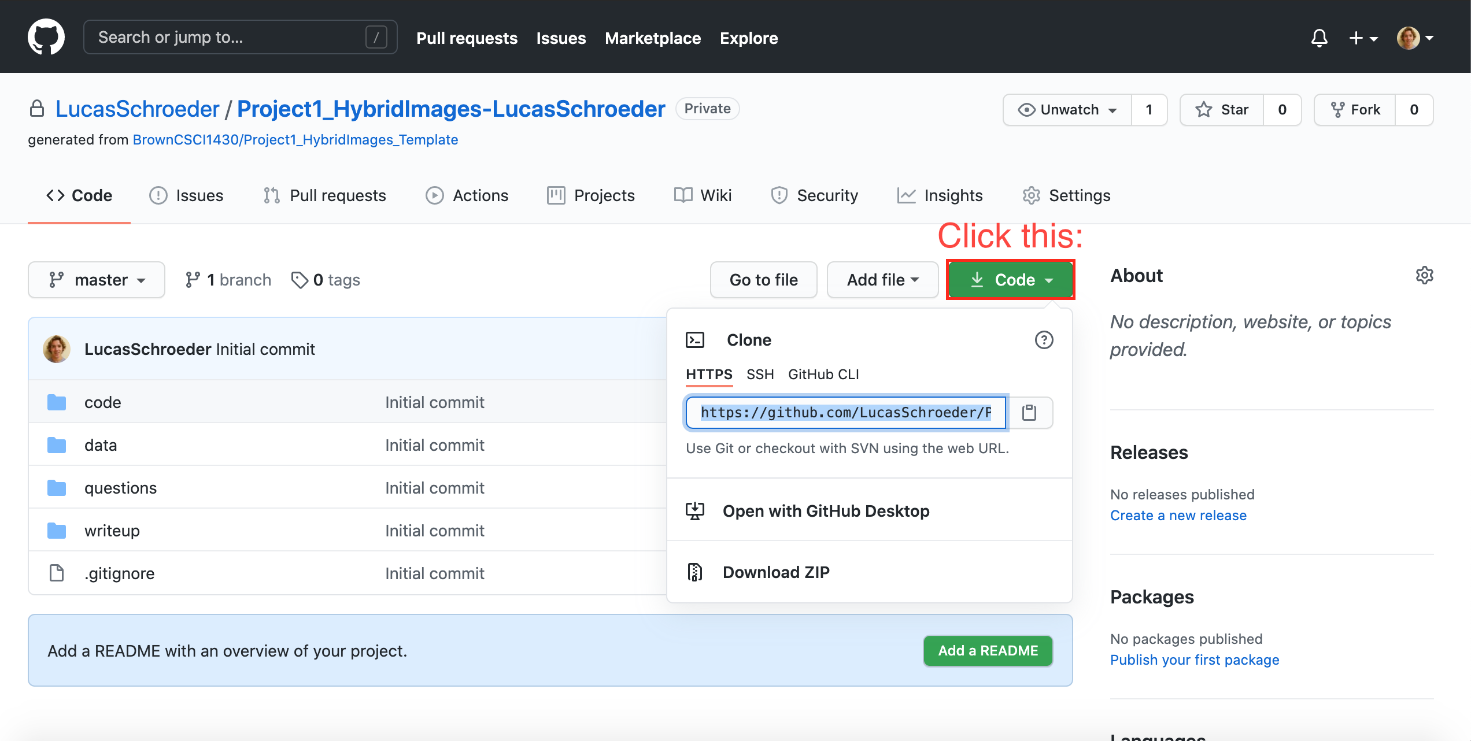The height and width of the screenshot is (741, 1471).
Task: Click inside the search bar
Action: click(231, 36)
